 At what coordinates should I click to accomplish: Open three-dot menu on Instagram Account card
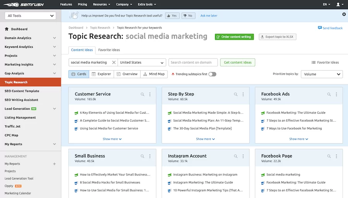point(243,156)
